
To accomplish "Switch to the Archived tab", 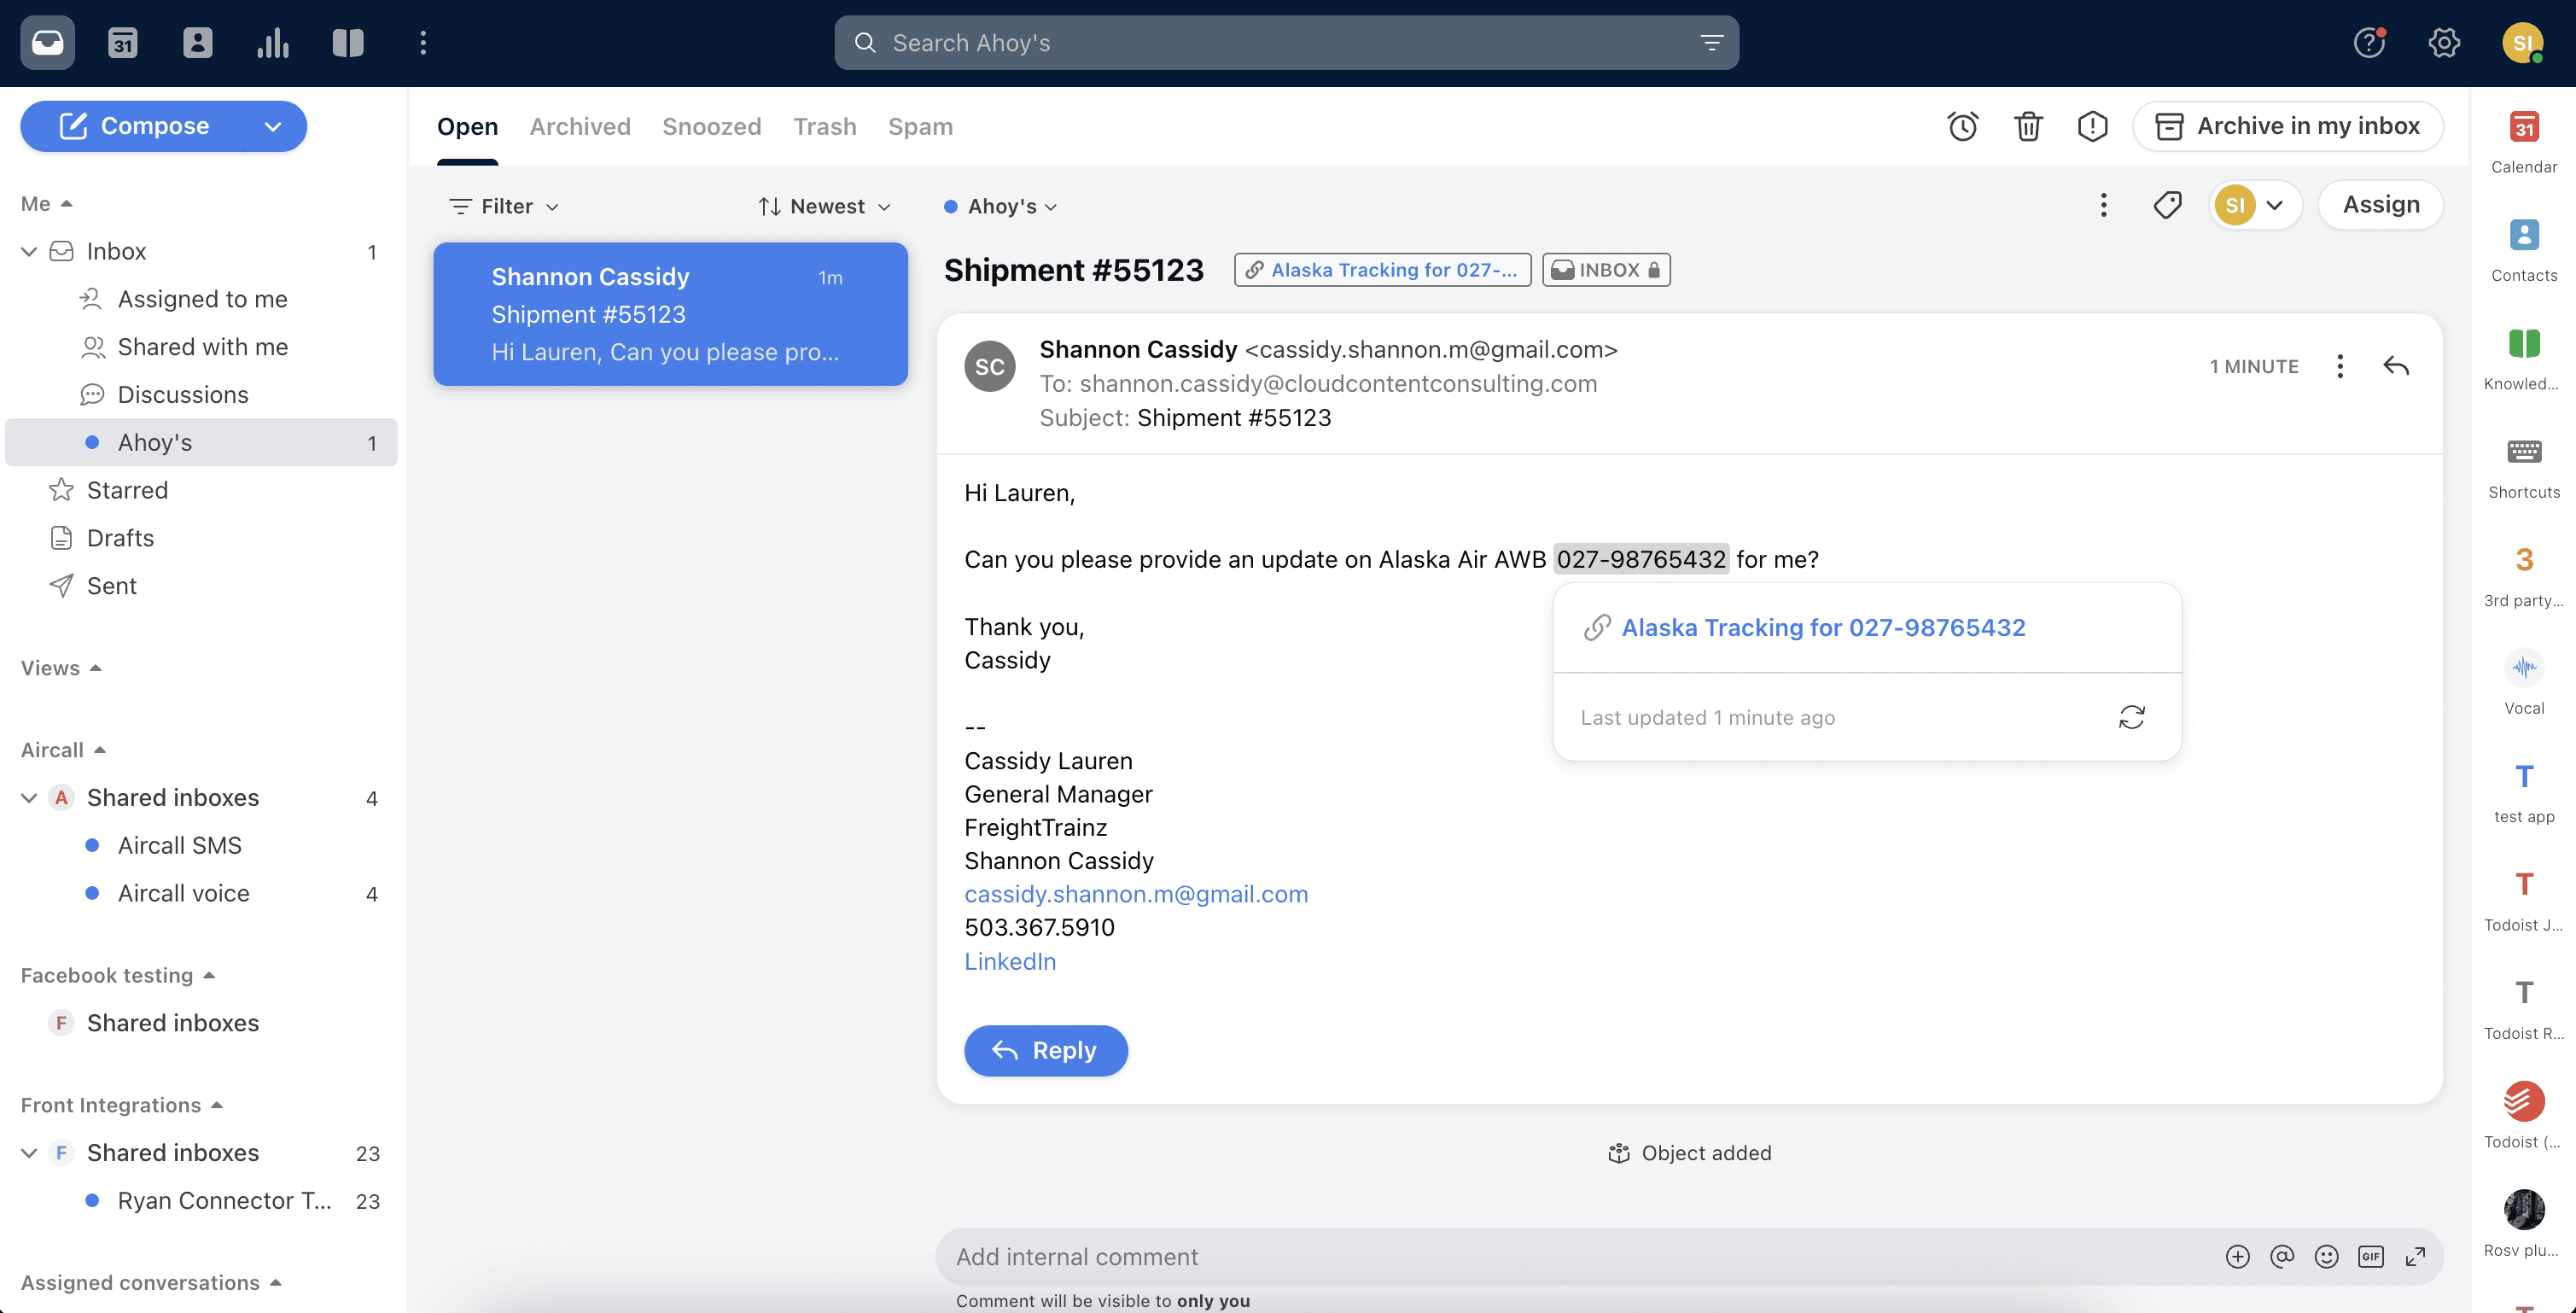I will (580, 126).
